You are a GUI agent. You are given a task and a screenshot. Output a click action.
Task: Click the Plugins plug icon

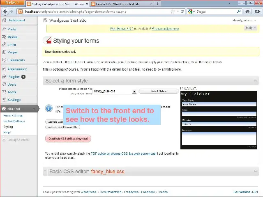(4, 77)
